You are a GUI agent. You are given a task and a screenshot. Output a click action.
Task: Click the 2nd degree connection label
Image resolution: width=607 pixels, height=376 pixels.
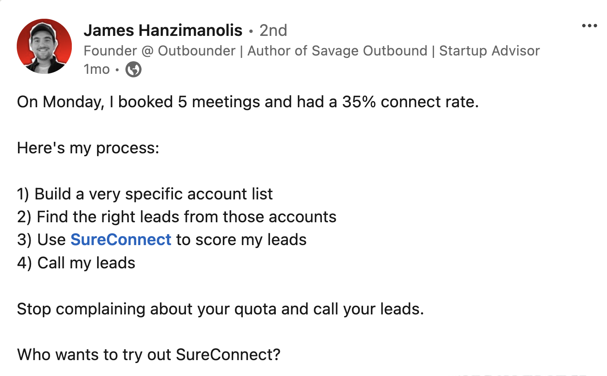273,31
